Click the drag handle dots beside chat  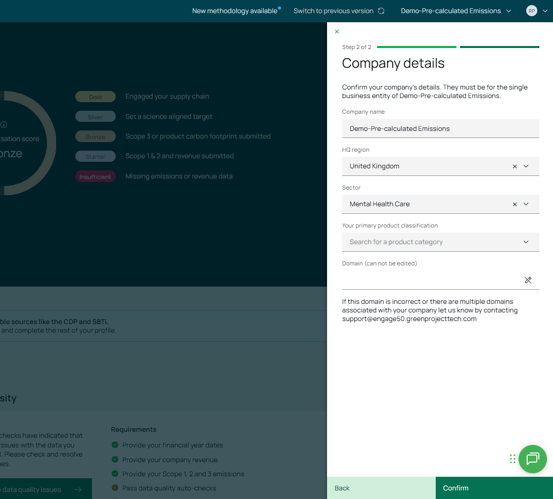(513, 459)
